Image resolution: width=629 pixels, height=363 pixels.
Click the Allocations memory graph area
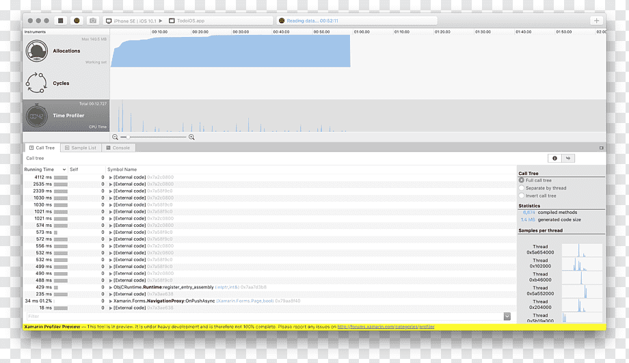pos(230,51)
